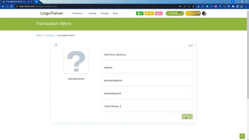Bookmark this page with the star icon

tap(193, 6)
